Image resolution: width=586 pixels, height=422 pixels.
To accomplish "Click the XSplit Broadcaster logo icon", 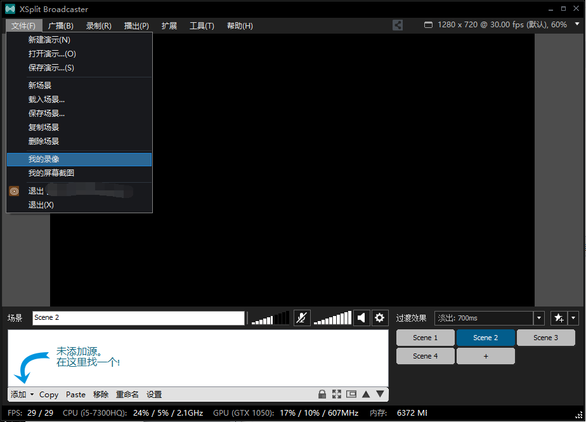I will 10,9.
